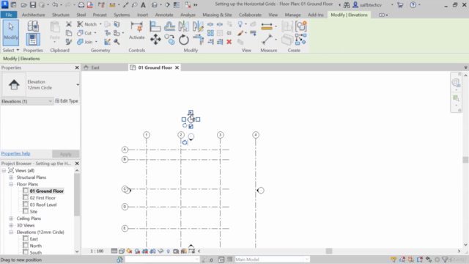Switch to the Architecture ribbon tab
The image size is (469, 264).
(x=33, y=15)
